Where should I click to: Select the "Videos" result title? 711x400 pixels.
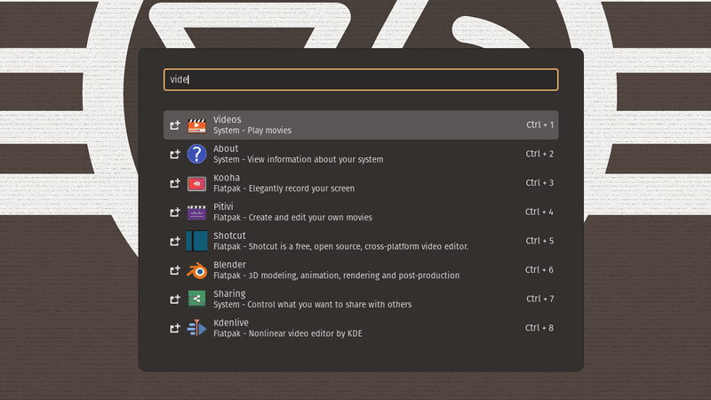point(228,120)
